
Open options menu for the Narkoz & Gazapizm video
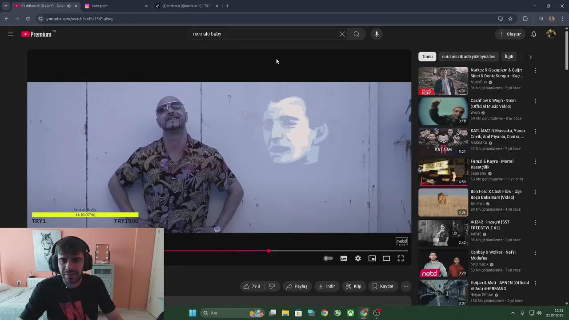tap(535, 70)
